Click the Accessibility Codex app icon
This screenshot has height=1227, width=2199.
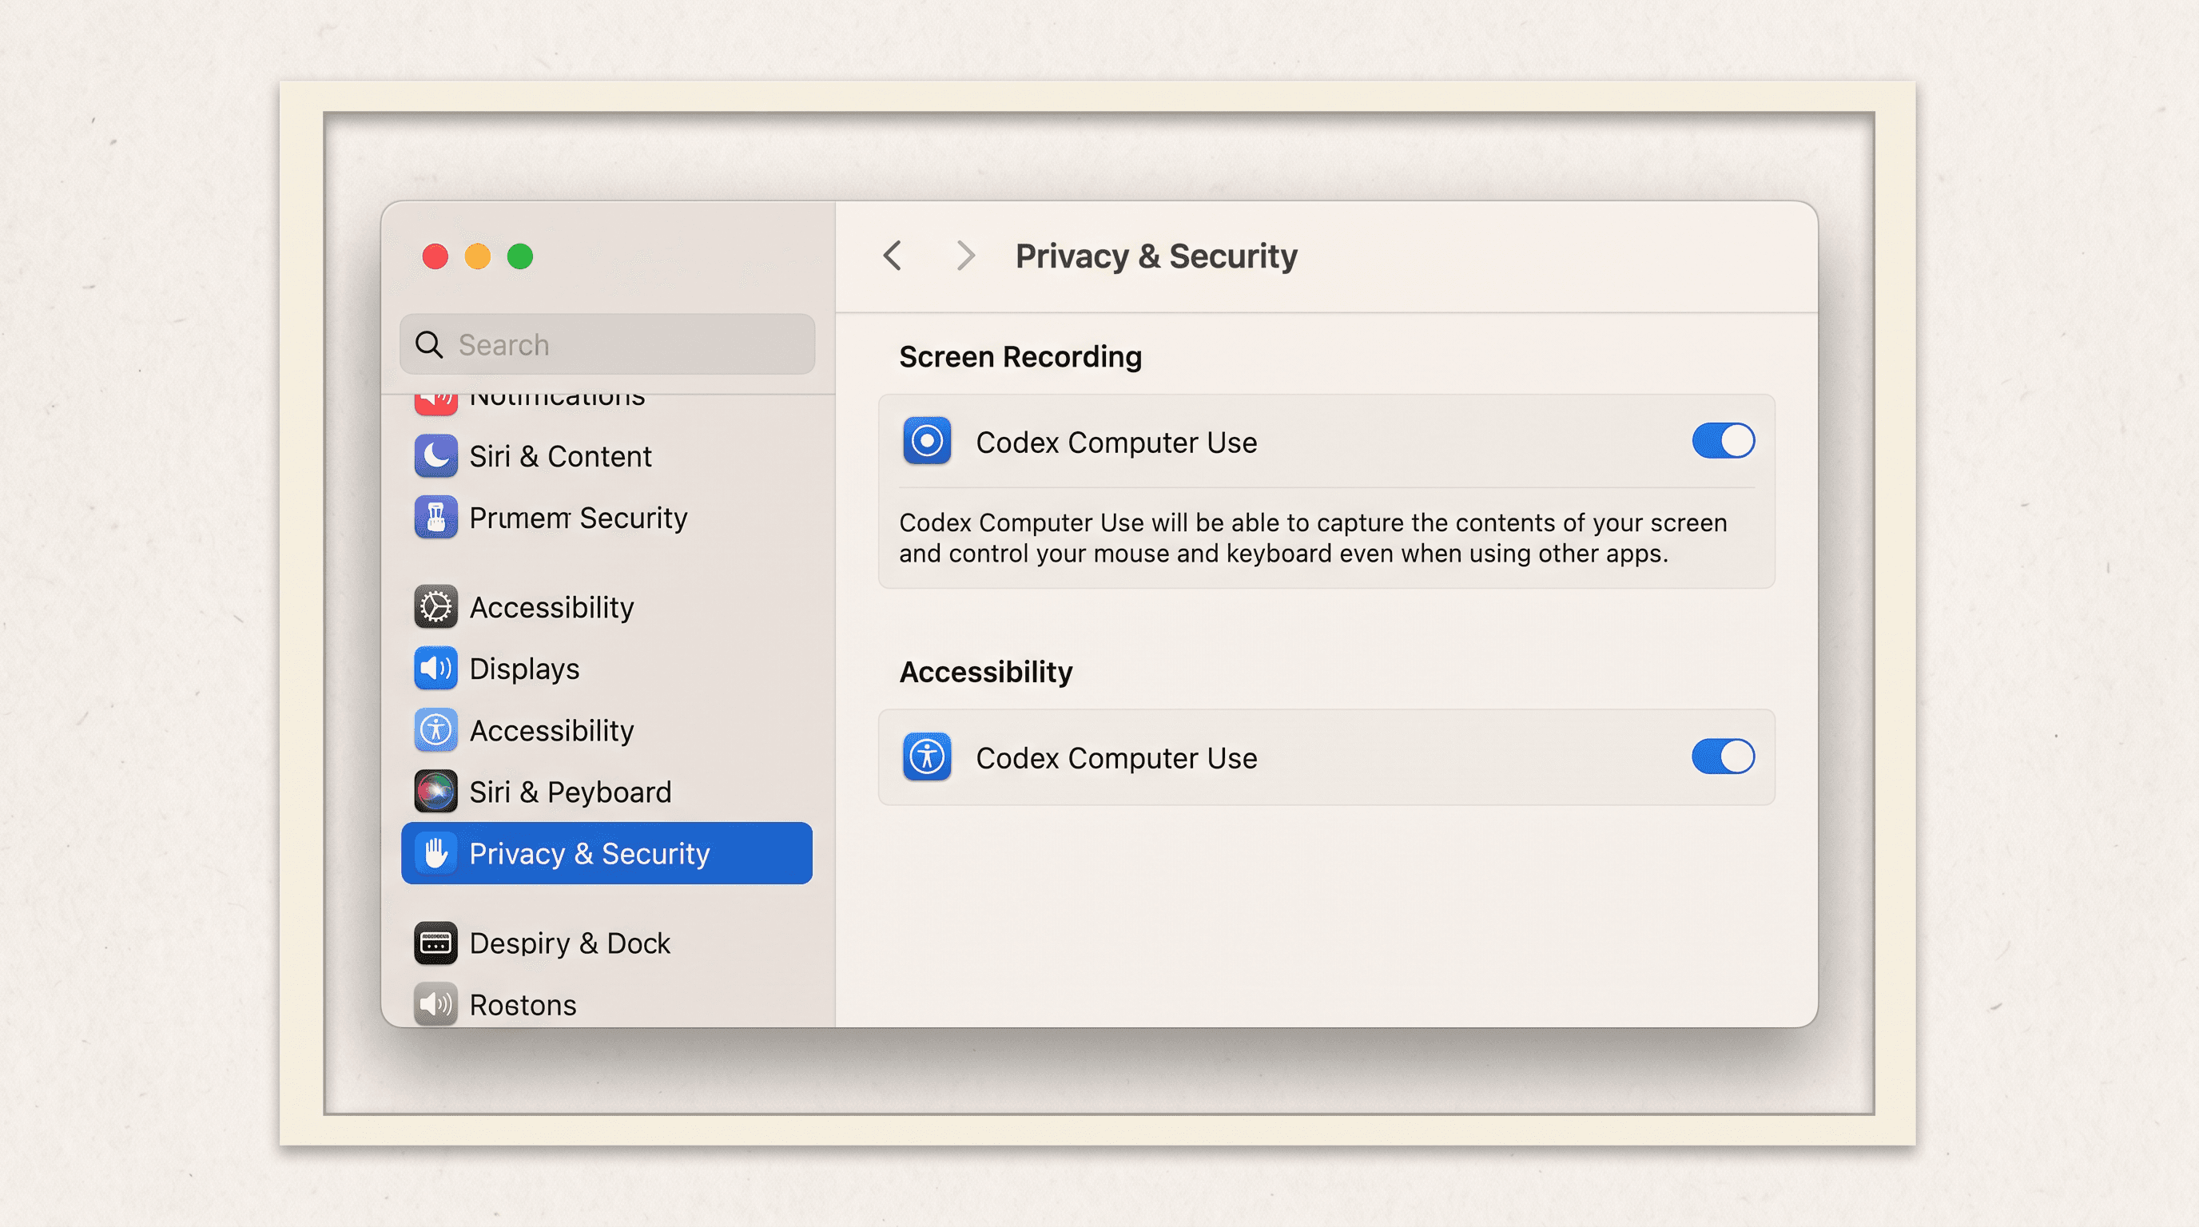click(927, 756)
